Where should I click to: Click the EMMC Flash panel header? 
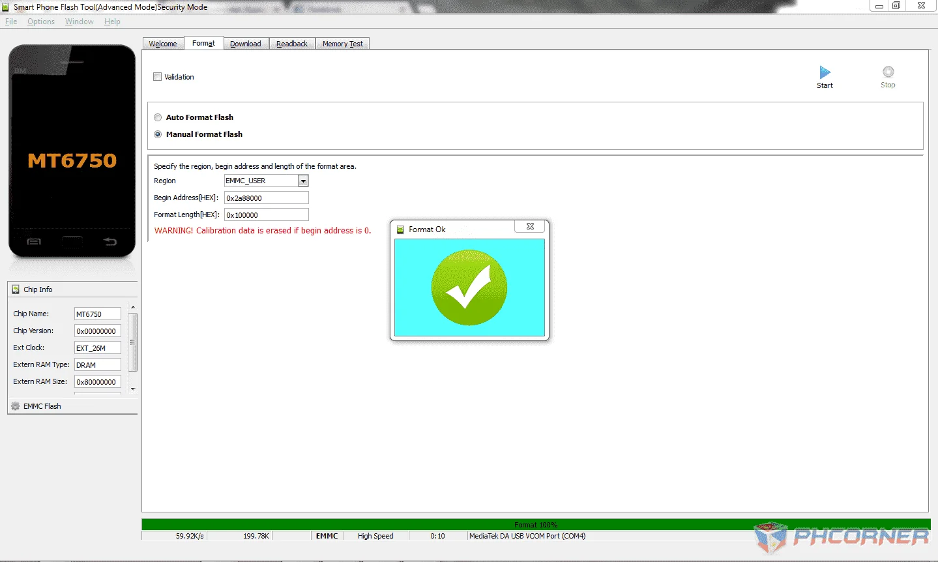click(72, 406)
